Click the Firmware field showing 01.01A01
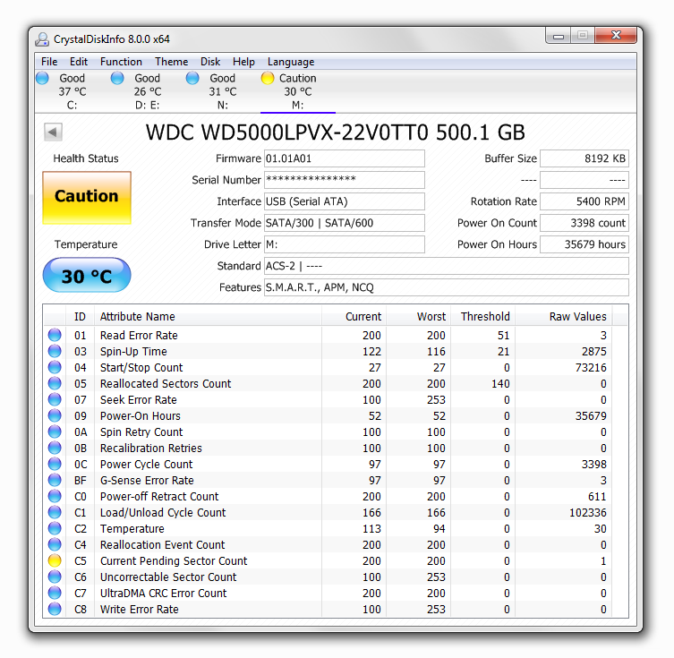 point(344,158)
